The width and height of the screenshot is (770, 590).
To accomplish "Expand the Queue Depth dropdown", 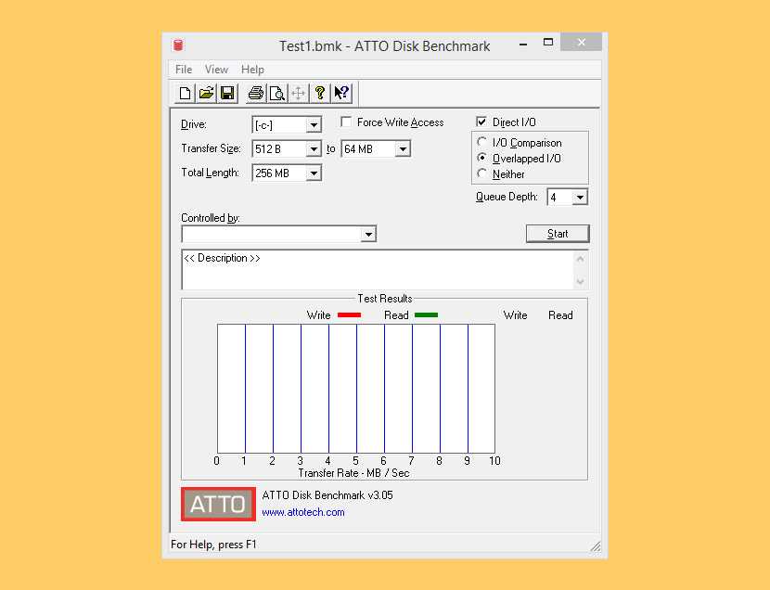I will click(580, 198).
